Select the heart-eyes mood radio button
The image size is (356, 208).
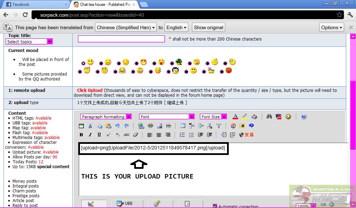pos(137,63)
